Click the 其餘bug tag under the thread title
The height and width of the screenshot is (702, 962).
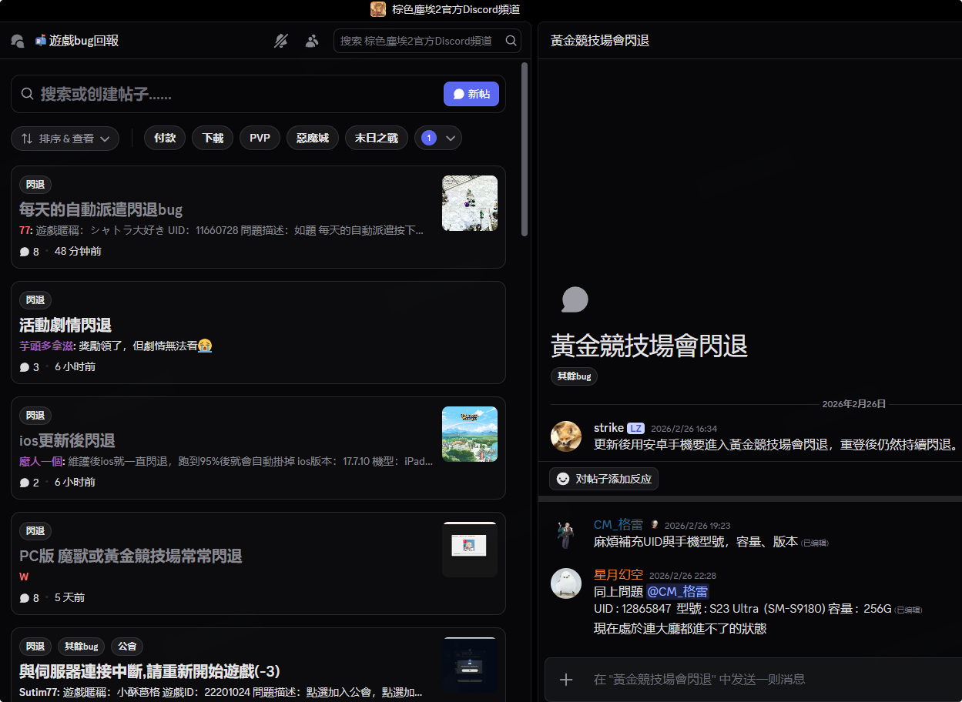574,376
